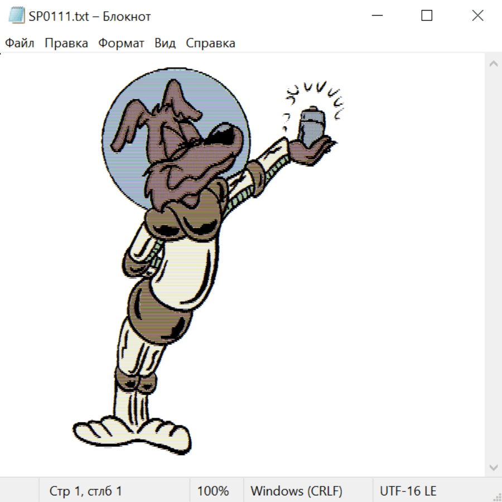
Task: Open the Вид menu
Action: (x=165, y=44)
